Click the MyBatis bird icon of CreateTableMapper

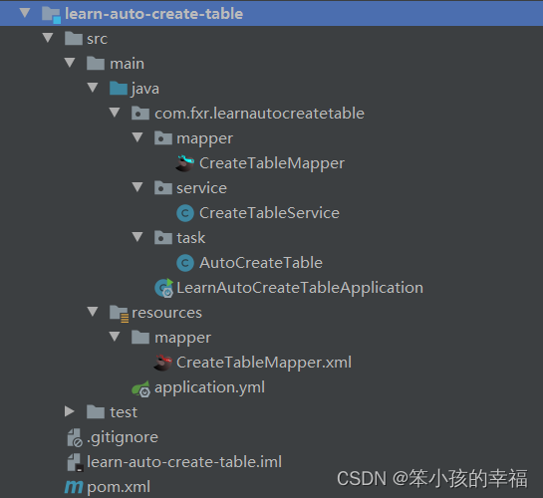[x=185, y=163]
